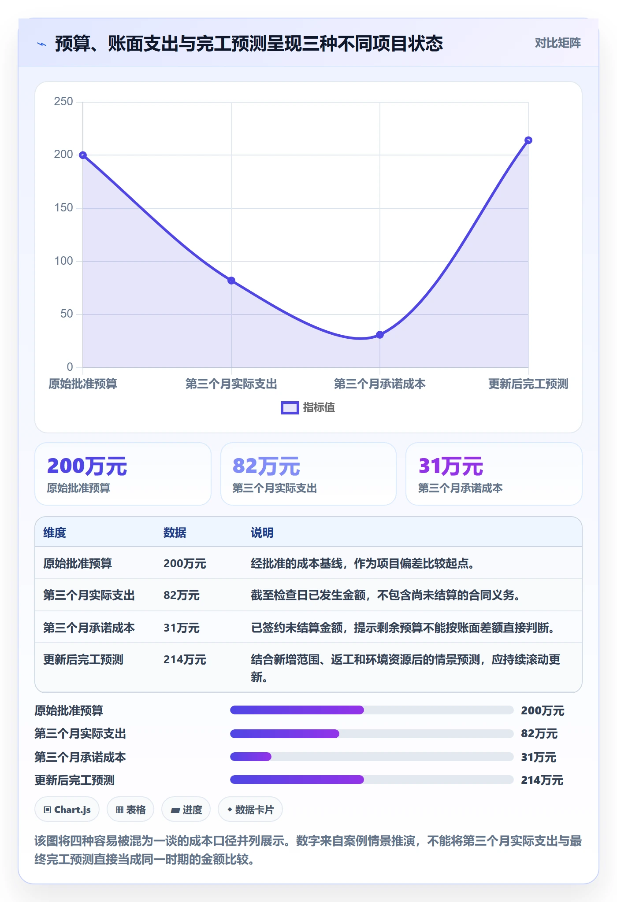Image resolution: width=617 pixels, height=902 pixels.
Task: Click the y-axis value 250
Action: tap(63, 102)
